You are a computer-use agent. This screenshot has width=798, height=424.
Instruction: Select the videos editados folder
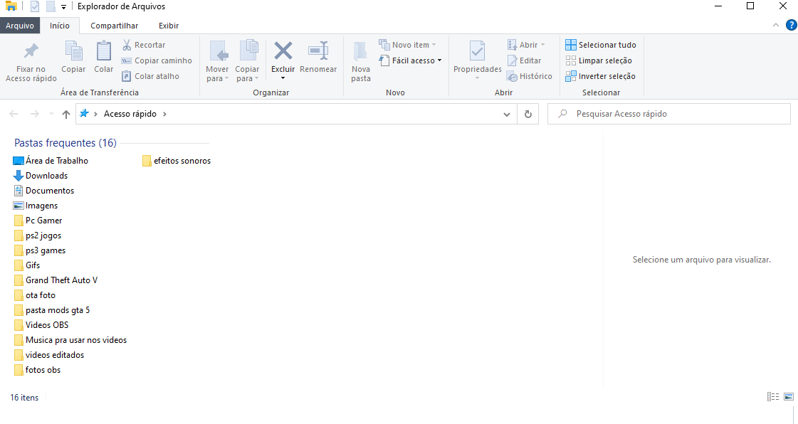[48, 355]
